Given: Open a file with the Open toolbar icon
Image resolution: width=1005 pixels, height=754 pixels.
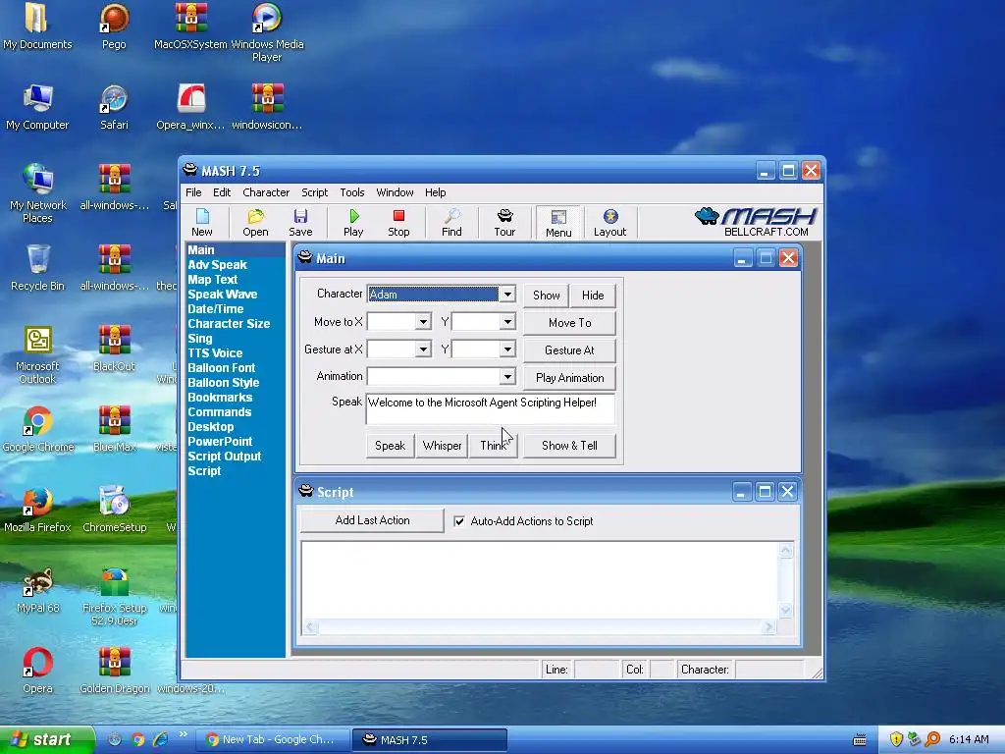Looking at the screenshot, I should point(255,223).
